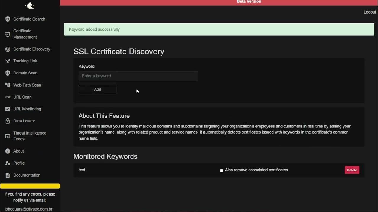This screenshot has width=378, height=212.
Task: Click the loboguara@olivsec.com.br email link
Action: (x=29, y=209)
